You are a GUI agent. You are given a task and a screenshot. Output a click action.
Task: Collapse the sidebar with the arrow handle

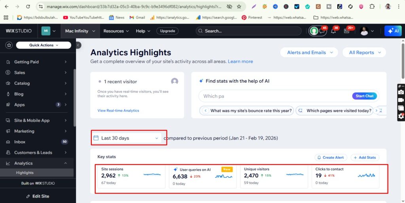pyautogui.click(x=78, y=45)
